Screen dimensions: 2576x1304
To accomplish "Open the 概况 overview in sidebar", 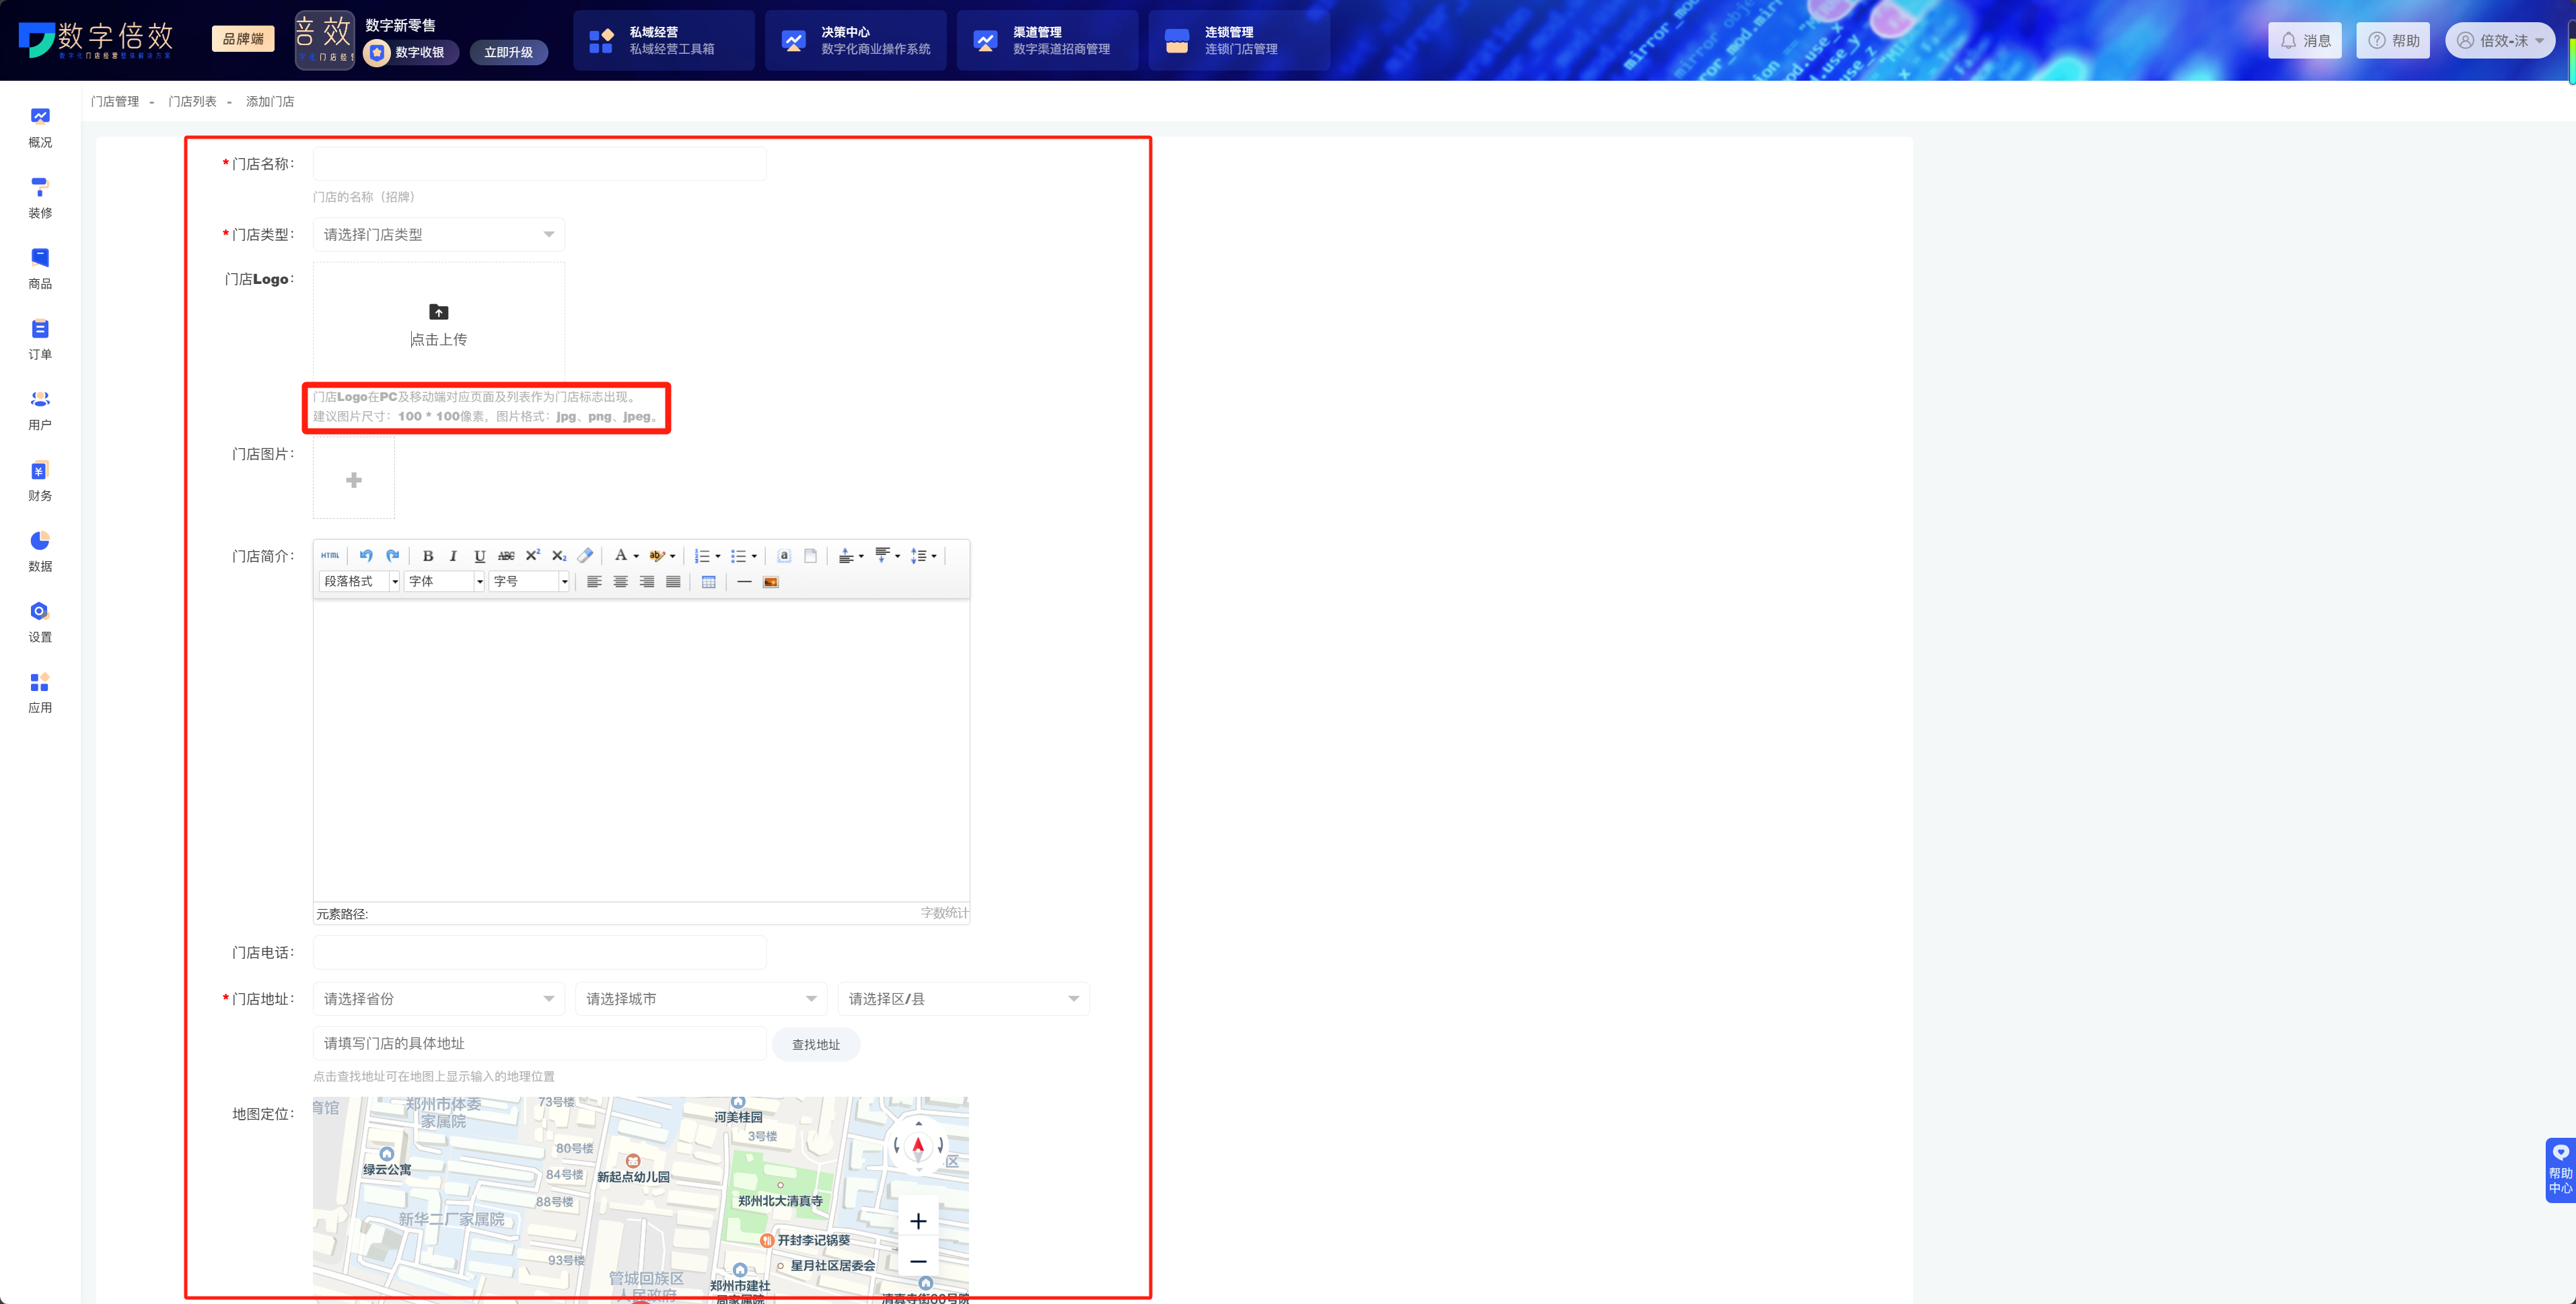I will [40, 128].
